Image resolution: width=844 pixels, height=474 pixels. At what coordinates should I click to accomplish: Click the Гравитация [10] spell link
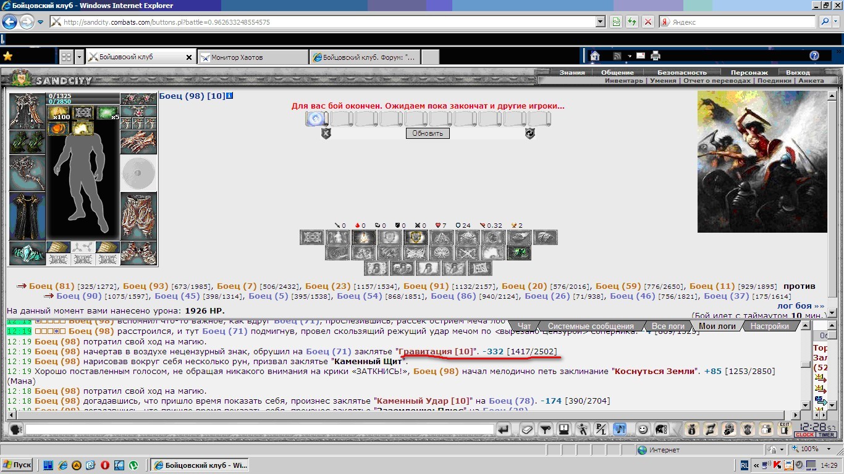[436, 351]
